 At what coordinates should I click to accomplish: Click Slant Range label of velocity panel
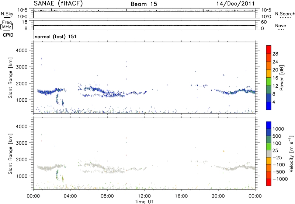coord(10,154)
